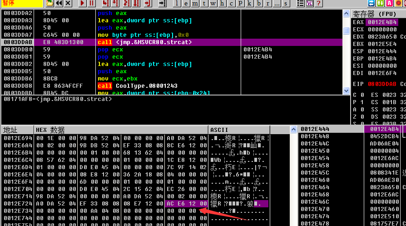
Task: Click the HEX 数据 column header
Action: pos(50,130)
